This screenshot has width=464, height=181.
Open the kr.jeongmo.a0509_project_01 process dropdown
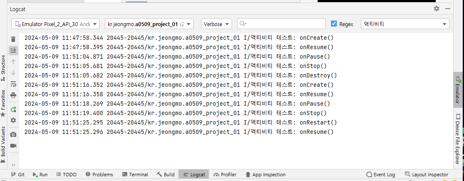[149, 24]
